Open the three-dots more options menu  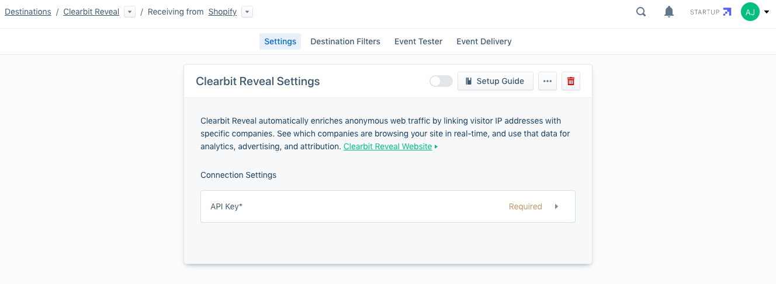coord(548,81)
